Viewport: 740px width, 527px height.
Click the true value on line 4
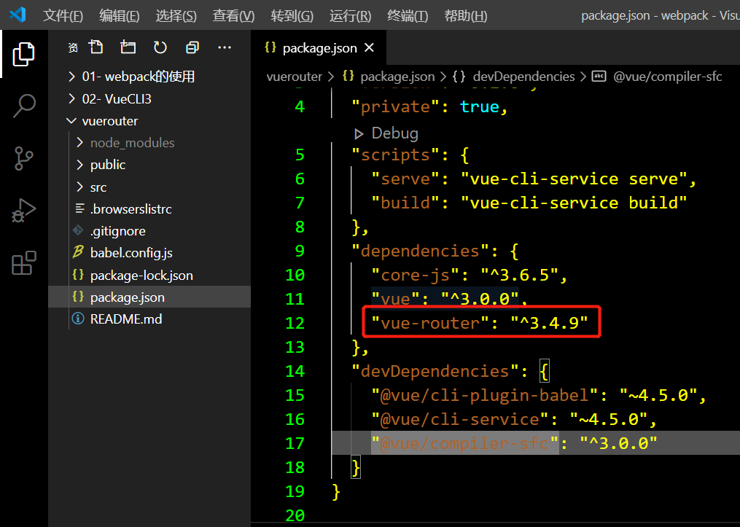pos(480,106)
